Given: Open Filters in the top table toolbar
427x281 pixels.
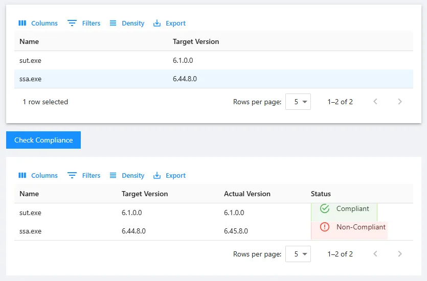Looking at the screenshot, I should 84,23.
